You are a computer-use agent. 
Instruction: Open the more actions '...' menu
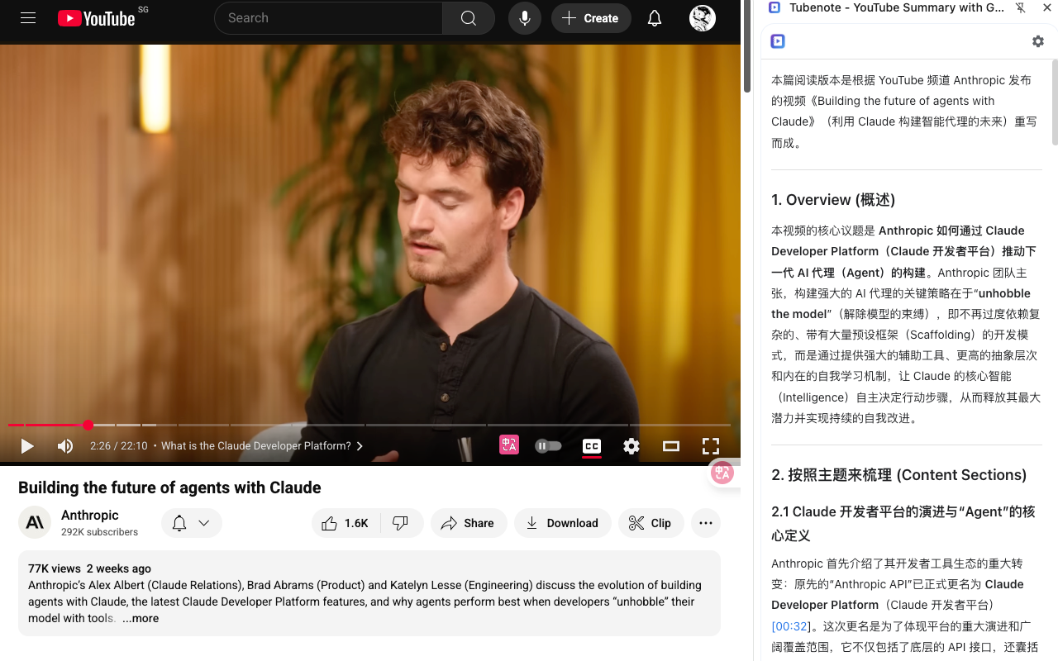pyautogui.click(x=705, y=522)
